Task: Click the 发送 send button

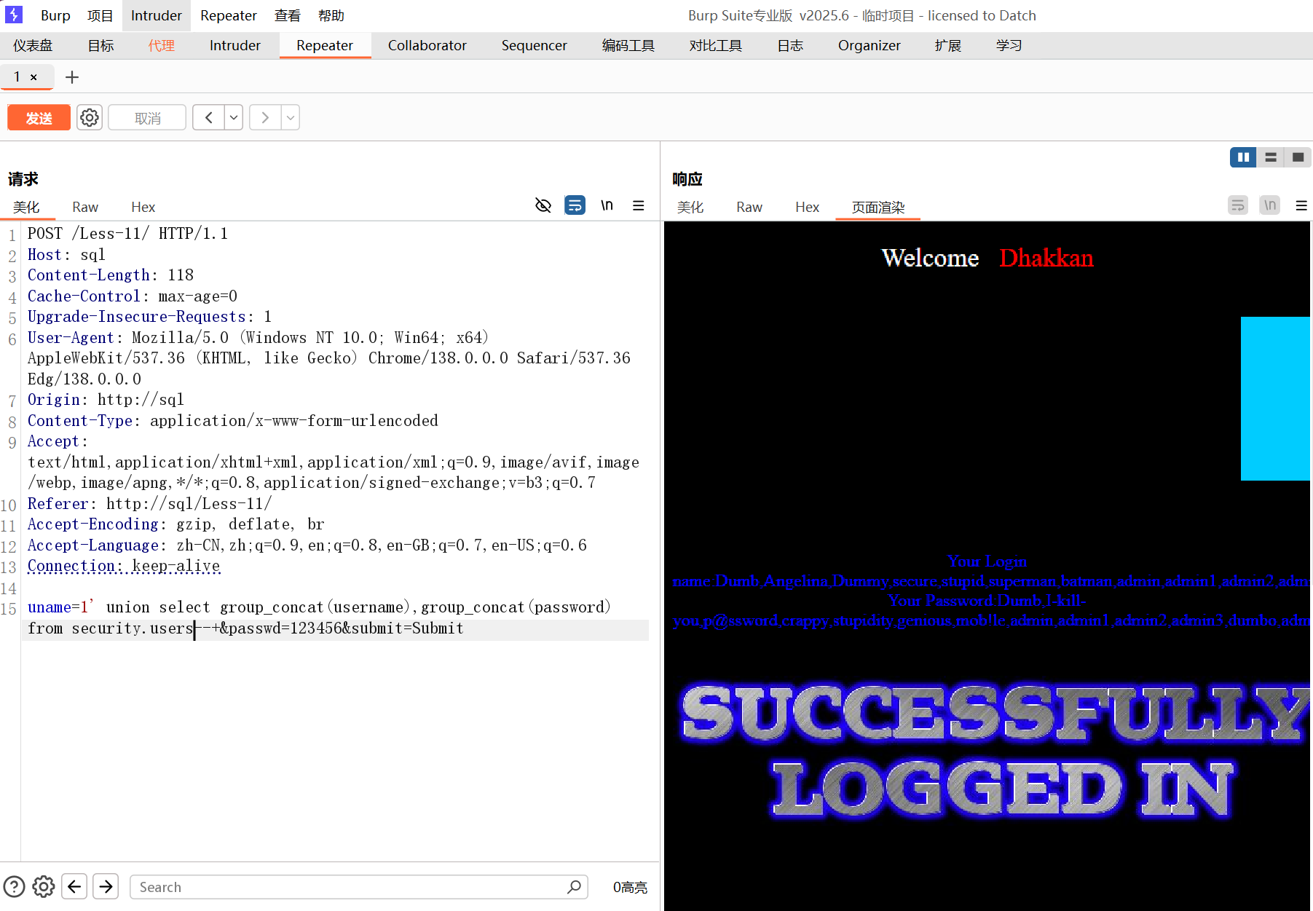Action: pyautogui.click(x=39, y=118)
